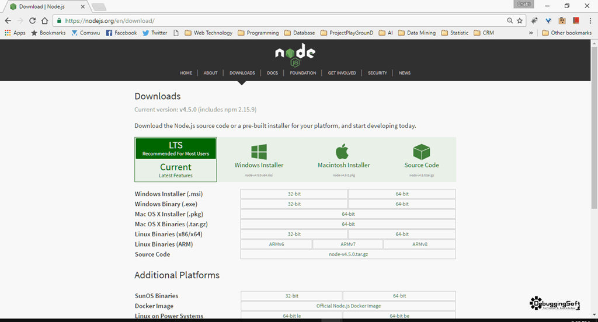
Task: Expand the CRM bookmarks folder
Action: [x=484, y=33]
